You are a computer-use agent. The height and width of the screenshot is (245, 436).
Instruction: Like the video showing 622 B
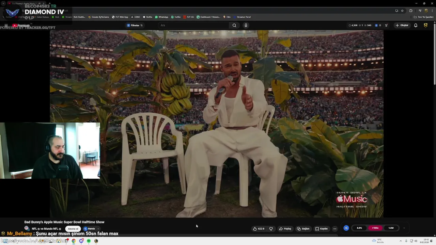(x=259, y=229)
